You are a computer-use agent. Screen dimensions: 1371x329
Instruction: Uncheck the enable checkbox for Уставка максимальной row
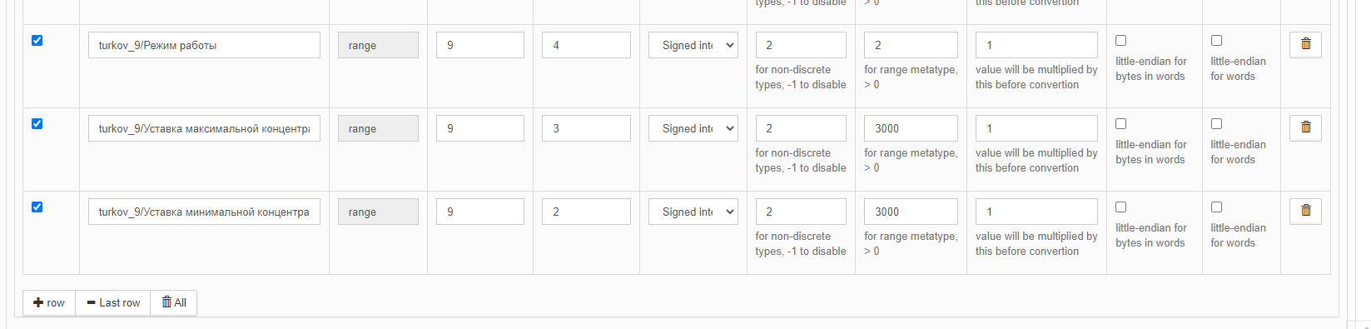pyautogui.click(x=37, y=123)
